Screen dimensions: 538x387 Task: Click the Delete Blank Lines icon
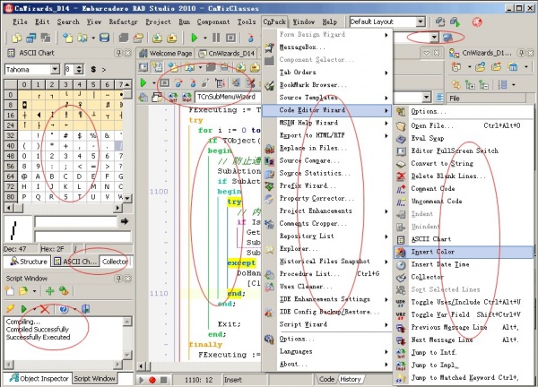[400, 176]
